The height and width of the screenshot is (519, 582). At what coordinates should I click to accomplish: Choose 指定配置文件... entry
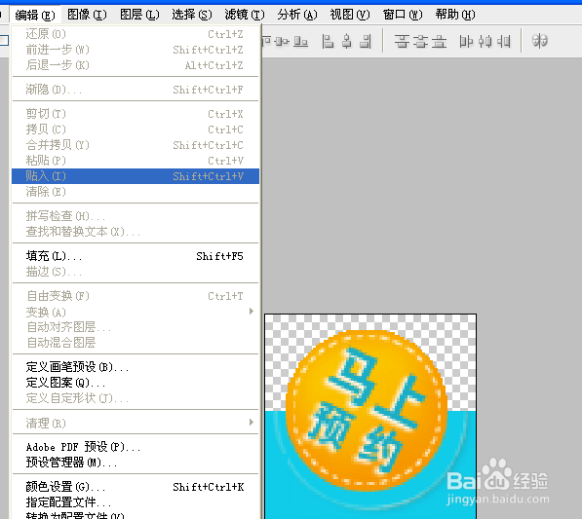pos(136,502)
